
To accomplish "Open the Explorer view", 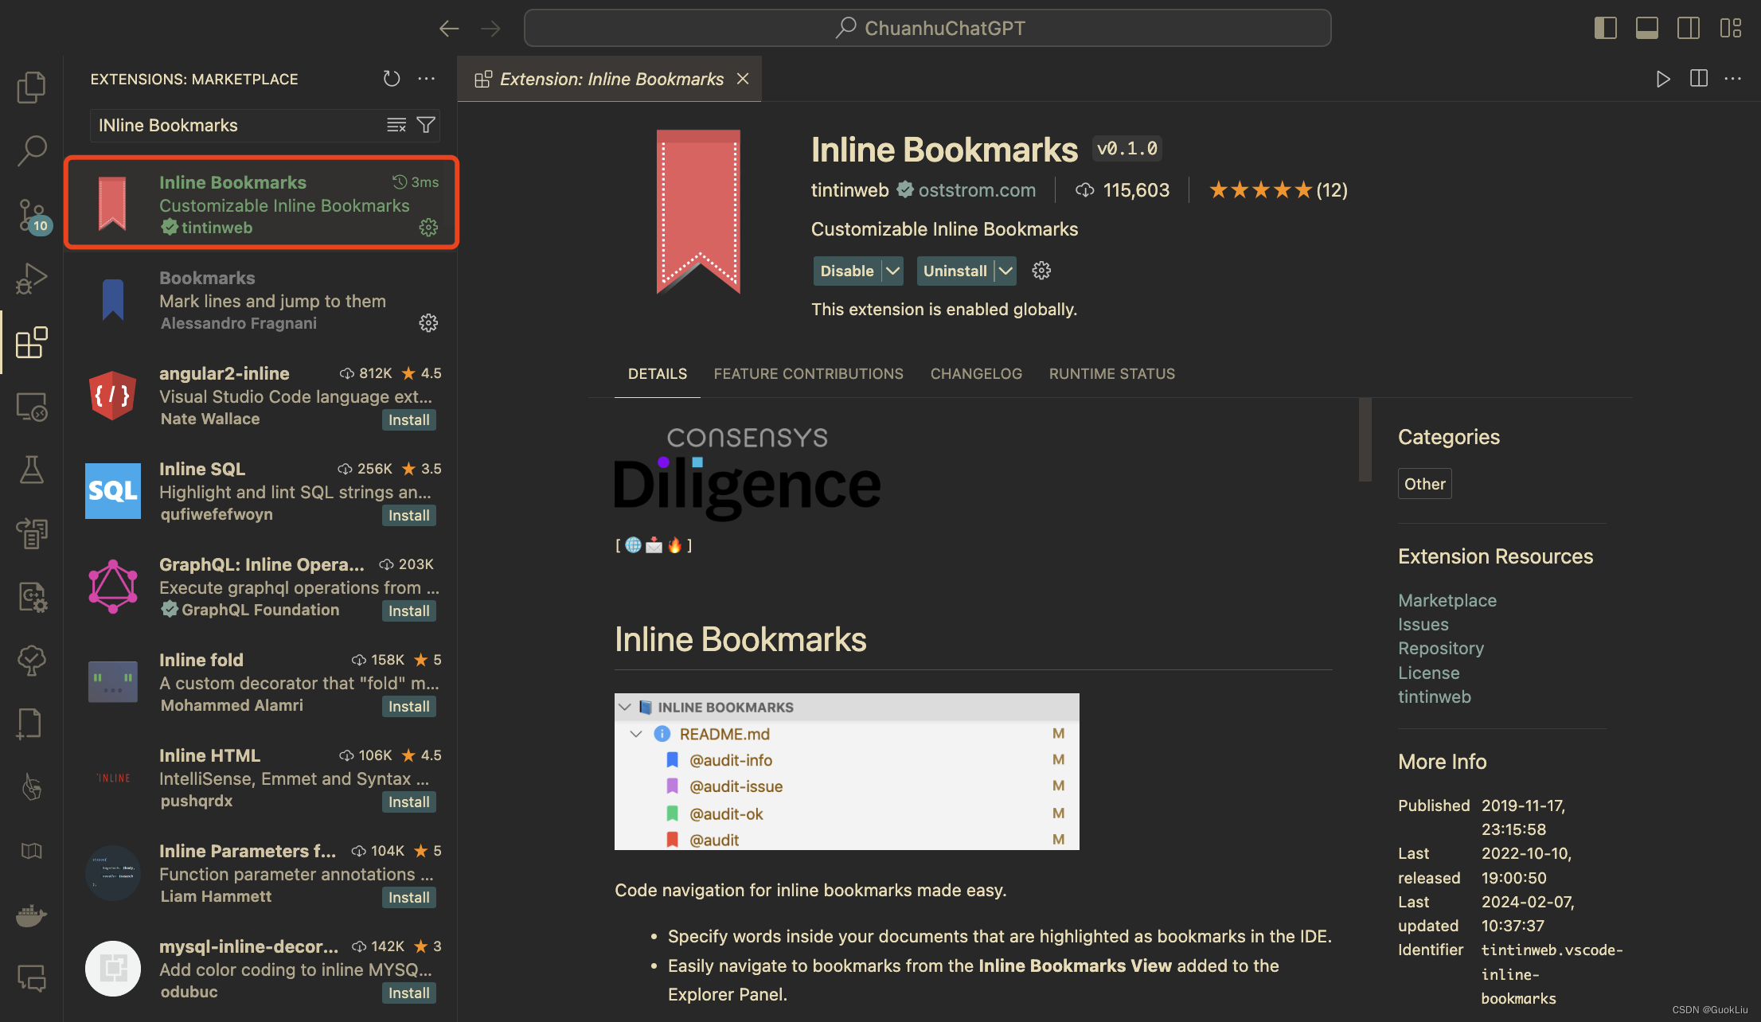I will click(31, 88).
